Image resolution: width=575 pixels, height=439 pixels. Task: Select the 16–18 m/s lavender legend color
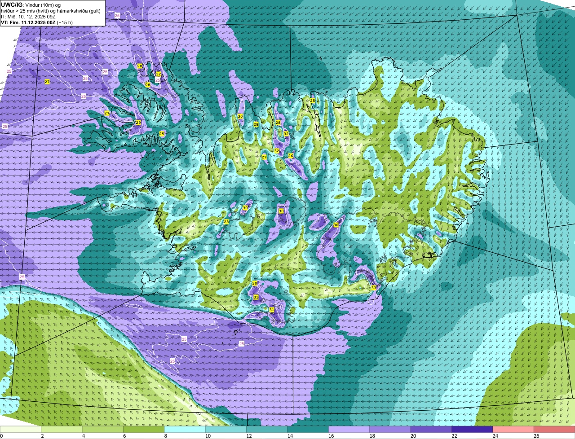(349, 429)
